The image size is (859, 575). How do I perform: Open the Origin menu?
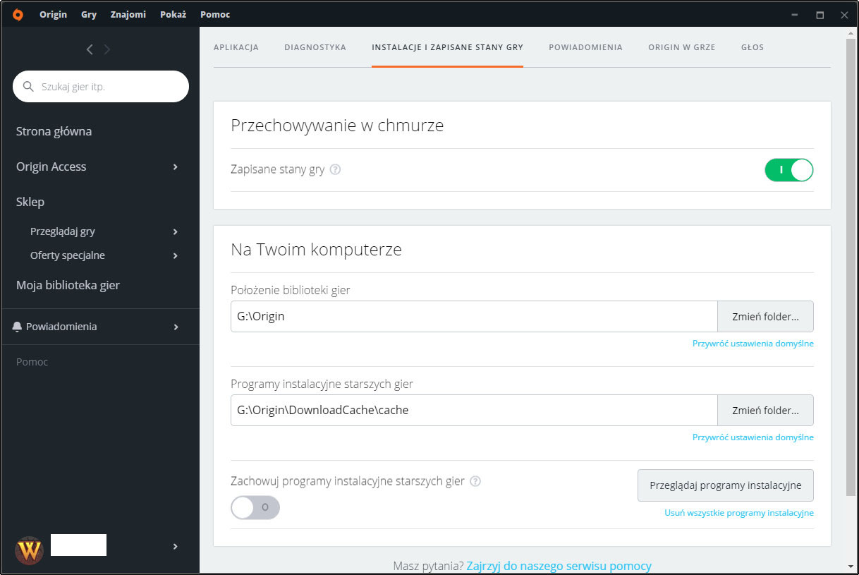click(54, 14)
